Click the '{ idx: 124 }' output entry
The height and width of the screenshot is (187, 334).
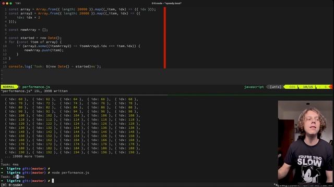(71, 124)
